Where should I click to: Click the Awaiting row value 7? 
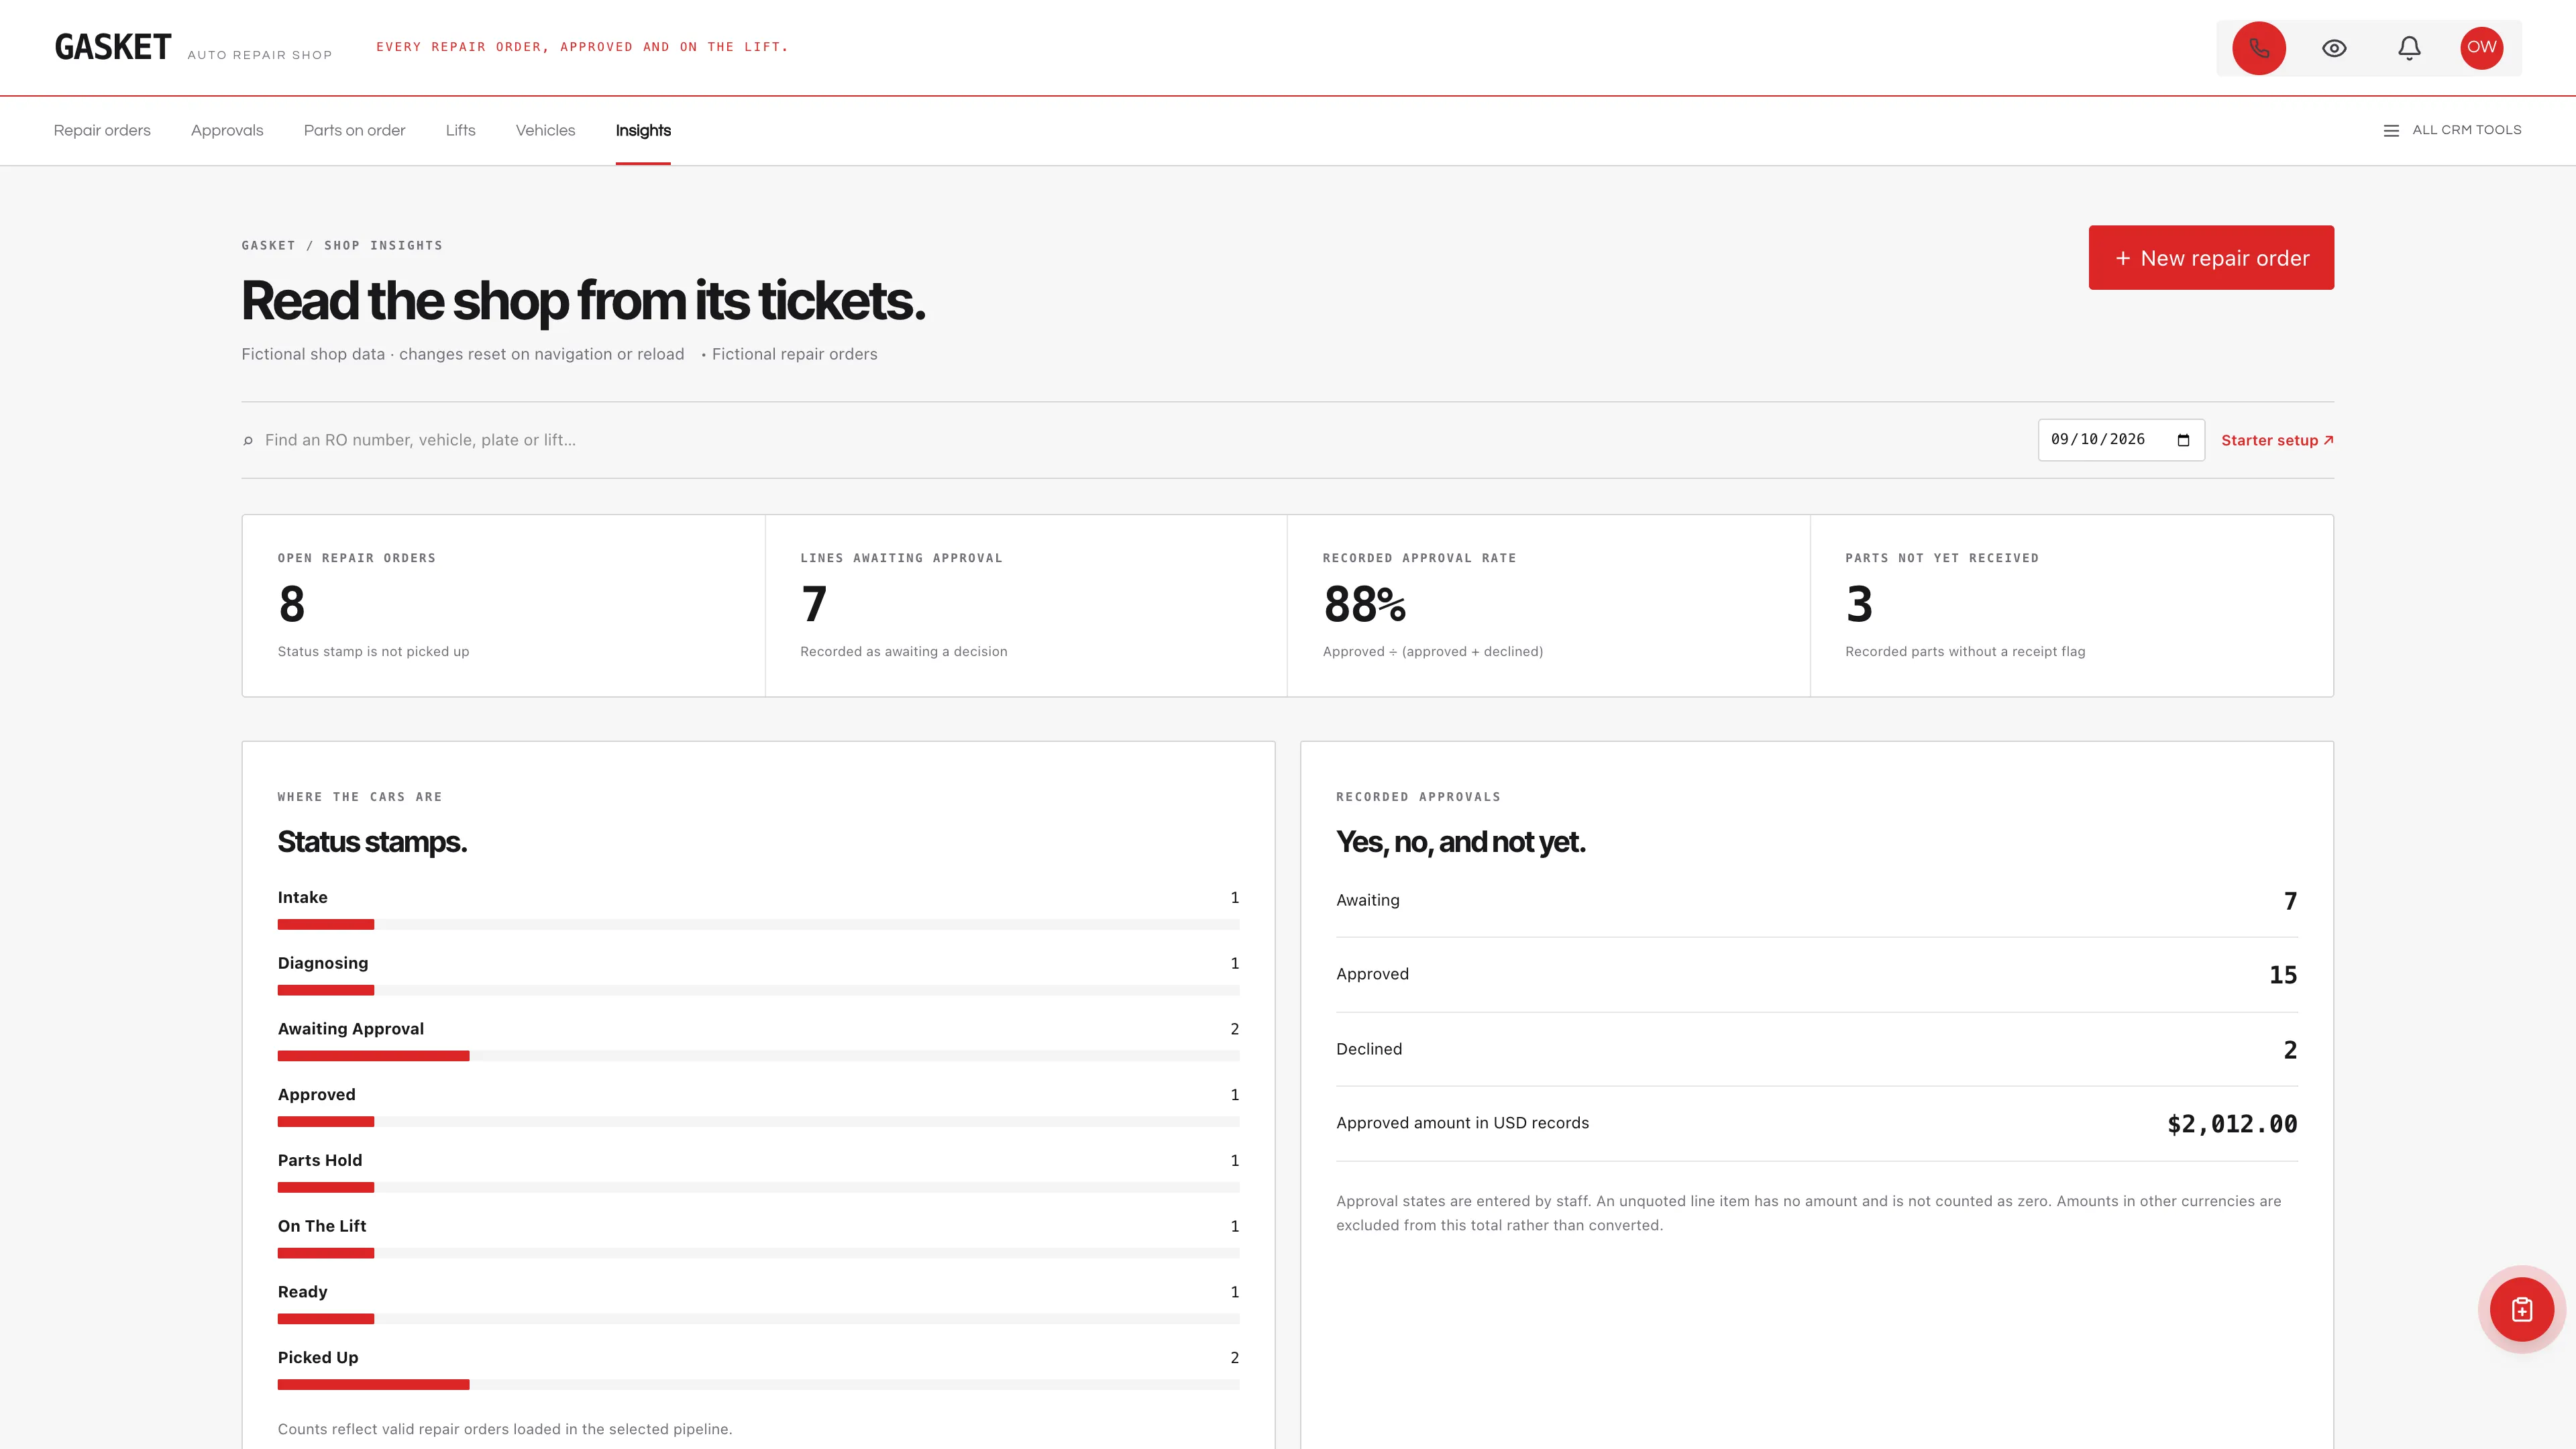click(2290, 901)
